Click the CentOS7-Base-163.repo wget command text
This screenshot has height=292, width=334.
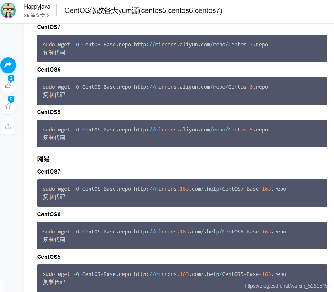[x=164, y=189]
